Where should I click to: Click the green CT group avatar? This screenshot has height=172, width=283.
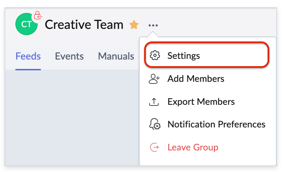pos(26,25)
